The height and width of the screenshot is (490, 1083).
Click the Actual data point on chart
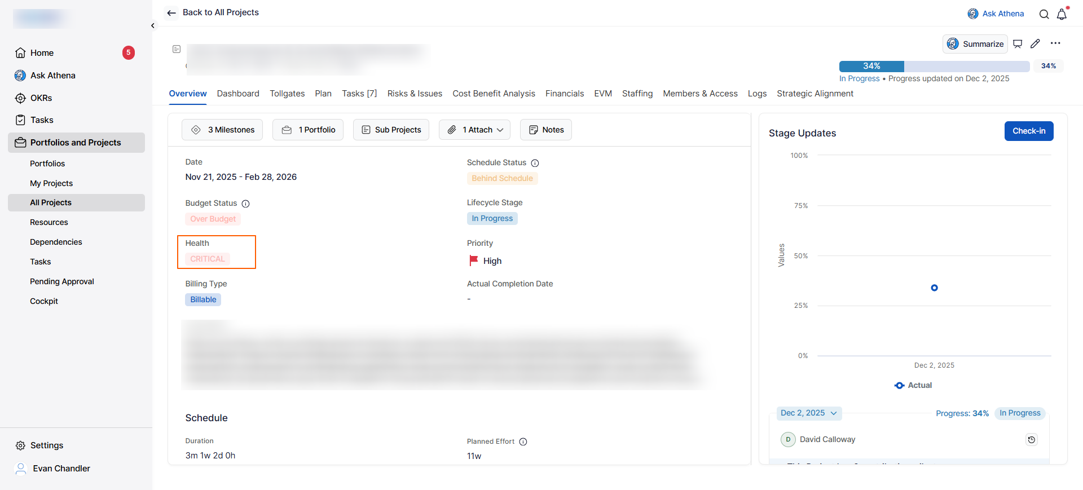934,288
